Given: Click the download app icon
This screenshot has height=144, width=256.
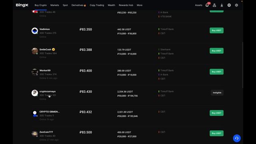Looking at the screenshot, I should pyautogui.click(x=222, y=5).
